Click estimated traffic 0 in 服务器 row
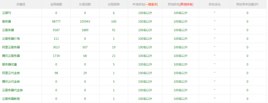 247,21
